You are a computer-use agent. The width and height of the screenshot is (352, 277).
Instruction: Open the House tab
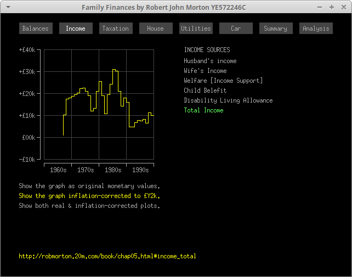[x=156, y=29]
